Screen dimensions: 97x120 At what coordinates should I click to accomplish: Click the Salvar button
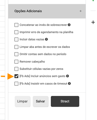(x=41, y=101)
